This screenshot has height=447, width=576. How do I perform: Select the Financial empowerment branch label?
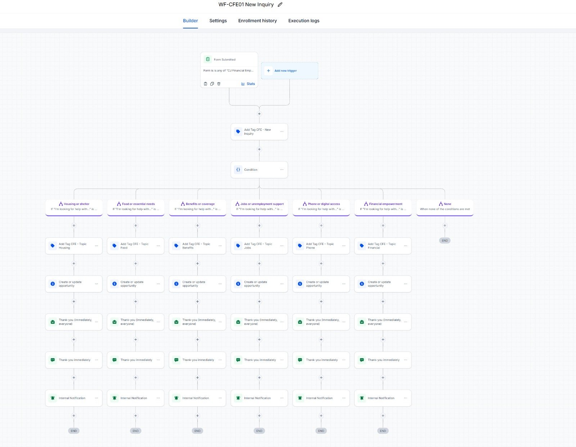click(386, 204)
